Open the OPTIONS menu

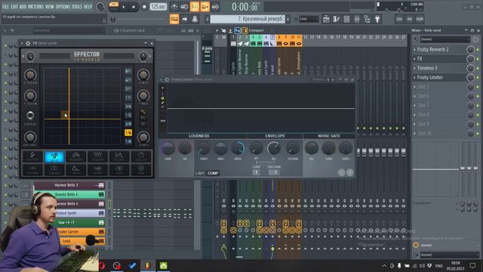(x=63, y=7)
